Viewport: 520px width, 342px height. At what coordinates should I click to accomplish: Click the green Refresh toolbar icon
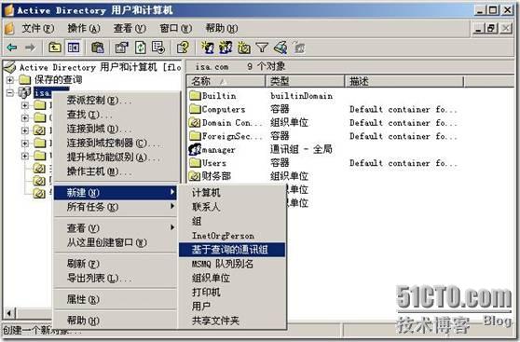click(141, 48)
